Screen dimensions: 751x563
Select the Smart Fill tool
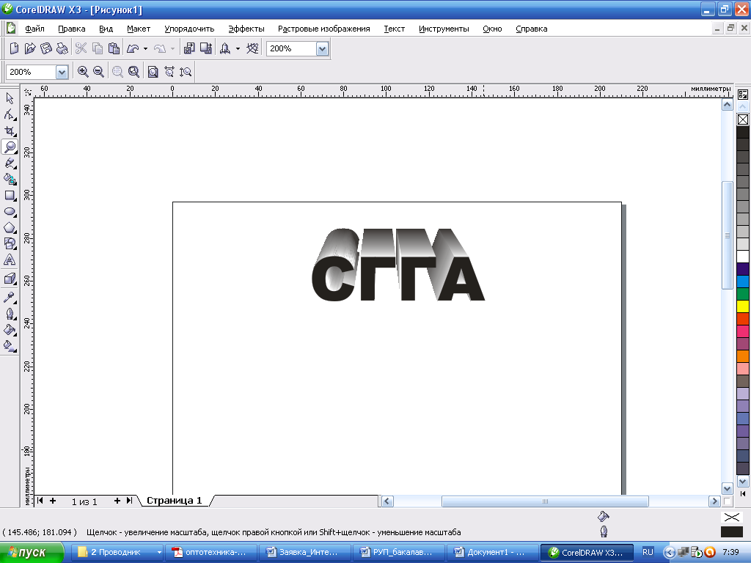point(10,180)
